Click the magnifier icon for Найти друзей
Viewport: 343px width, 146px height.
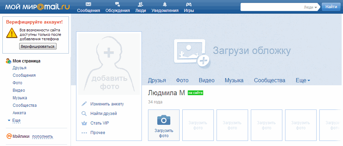click(x=84, y=114)
